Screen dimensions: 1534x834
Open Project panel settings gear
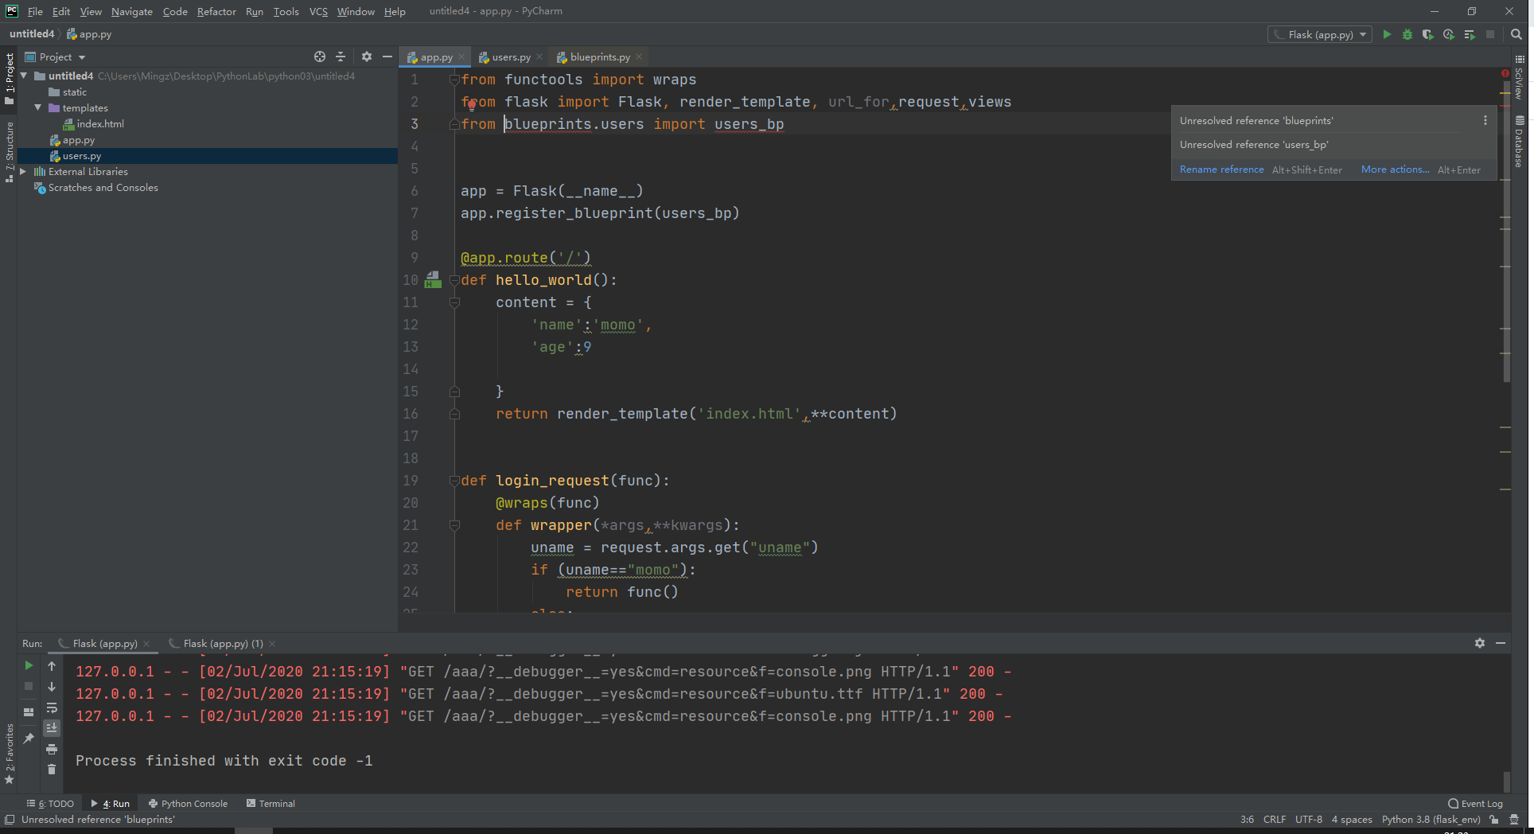[367, 57]
